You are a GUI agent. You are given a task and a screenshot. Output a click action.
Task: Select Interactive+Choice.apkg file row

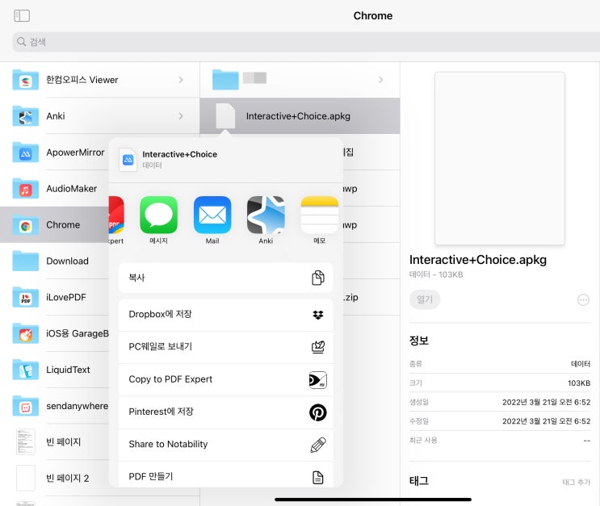[300, 116]
